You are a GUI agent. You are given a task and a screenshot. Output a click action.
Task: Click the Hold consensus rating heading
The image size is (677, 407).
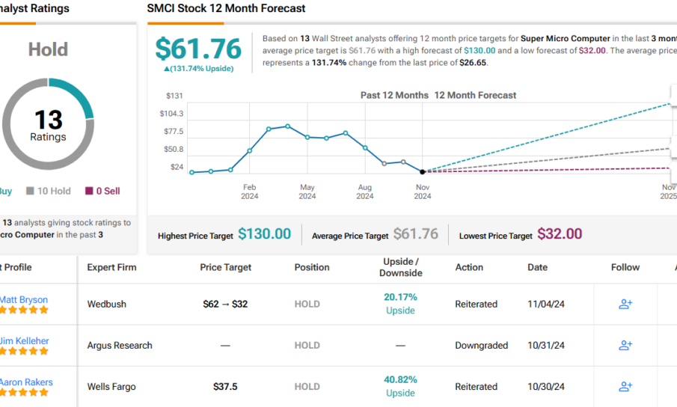click(x=48, y=49)
